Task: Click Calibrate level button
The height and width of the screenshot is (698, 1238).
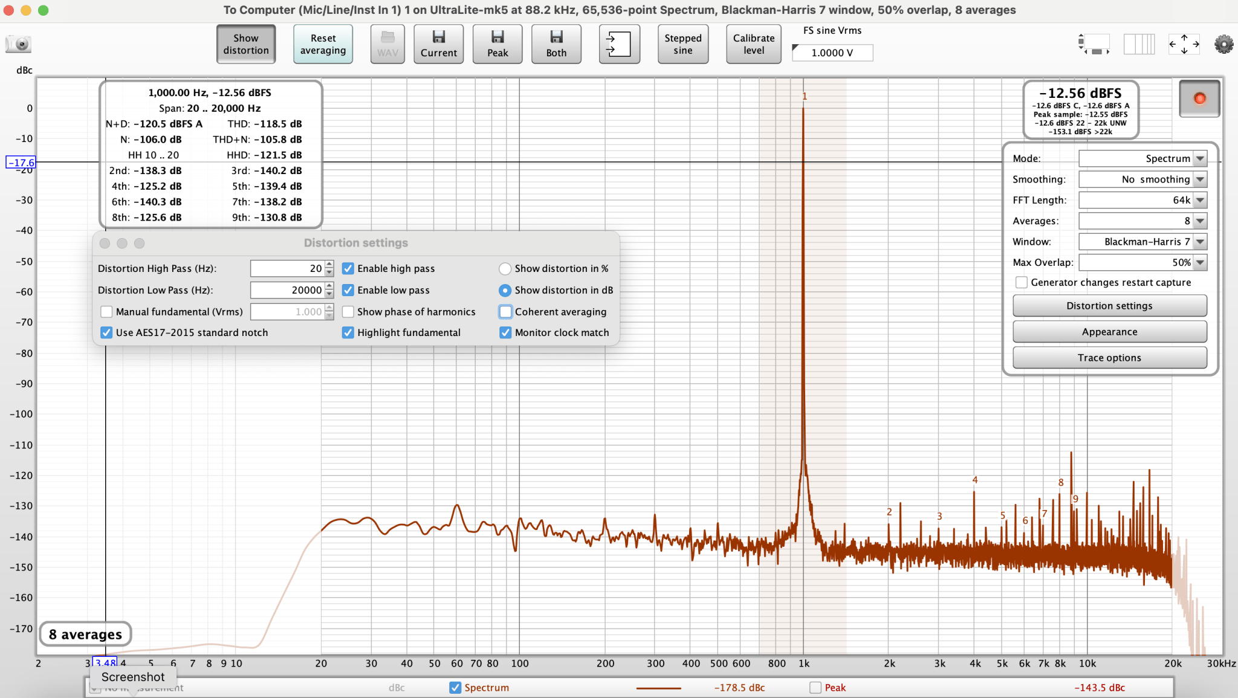Action: click(753, 44)
